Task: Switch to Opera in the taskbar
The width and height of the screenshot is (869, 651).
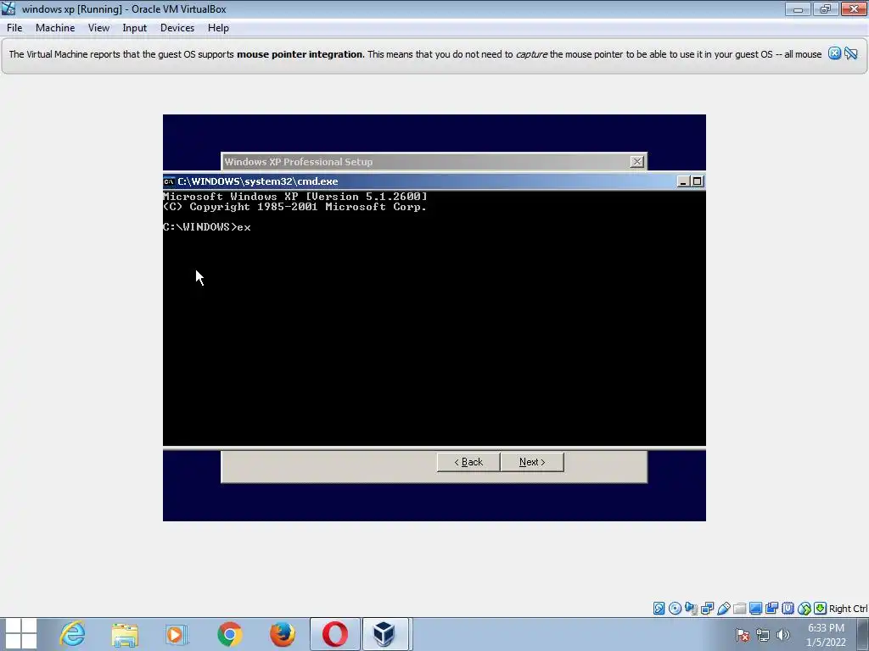Action: coord(334,634)
